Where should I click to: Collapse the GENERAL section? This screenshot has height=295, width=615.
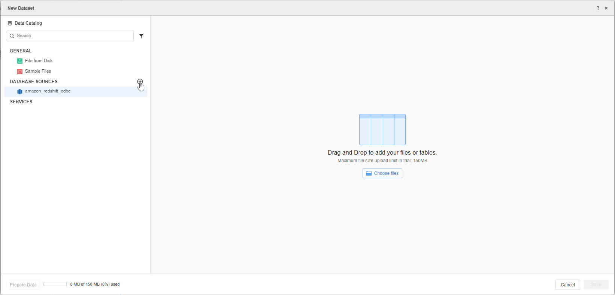(x=21, y=51)
